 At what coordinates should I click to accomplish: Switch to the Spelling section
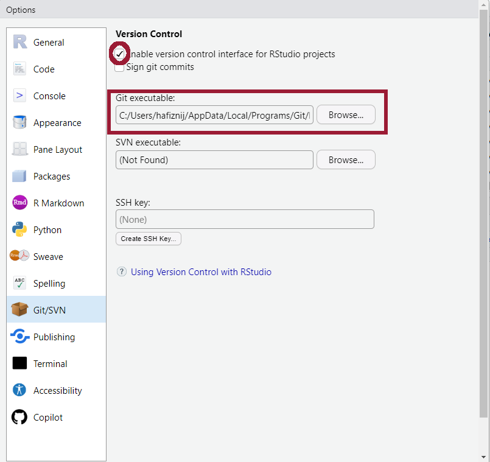click(49, 284)
